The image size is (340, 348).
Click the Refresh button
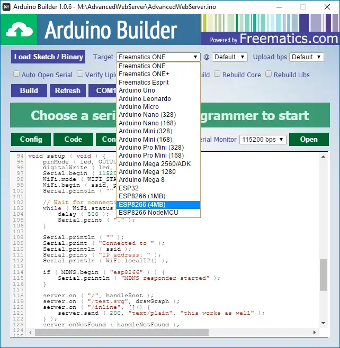pyautogui.click(x=68, y=90)
